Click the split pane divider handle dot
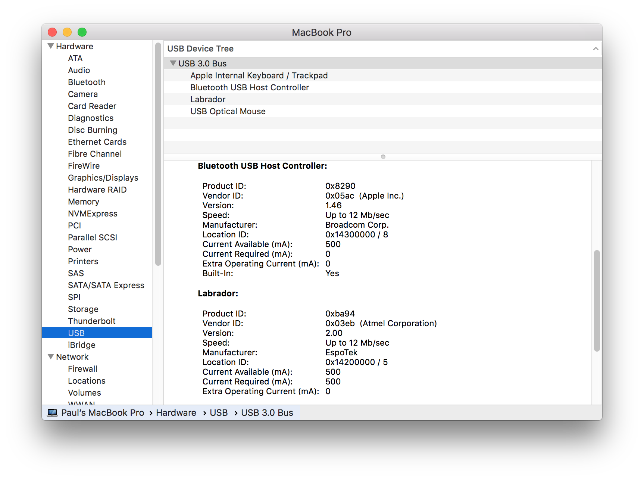The width and height of the screenshot is (644, 480). (x=383, y=157)
